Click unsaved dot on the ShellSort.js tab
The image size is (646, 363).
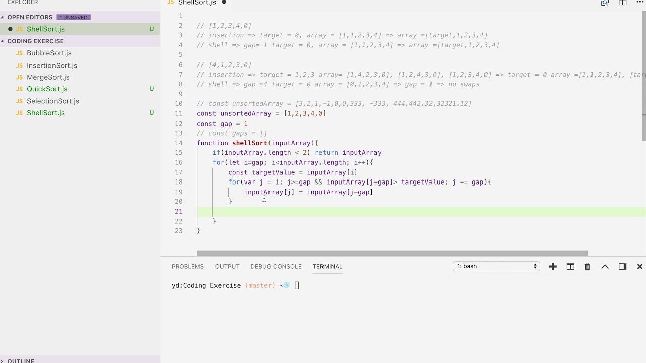(x=224, y=3)
